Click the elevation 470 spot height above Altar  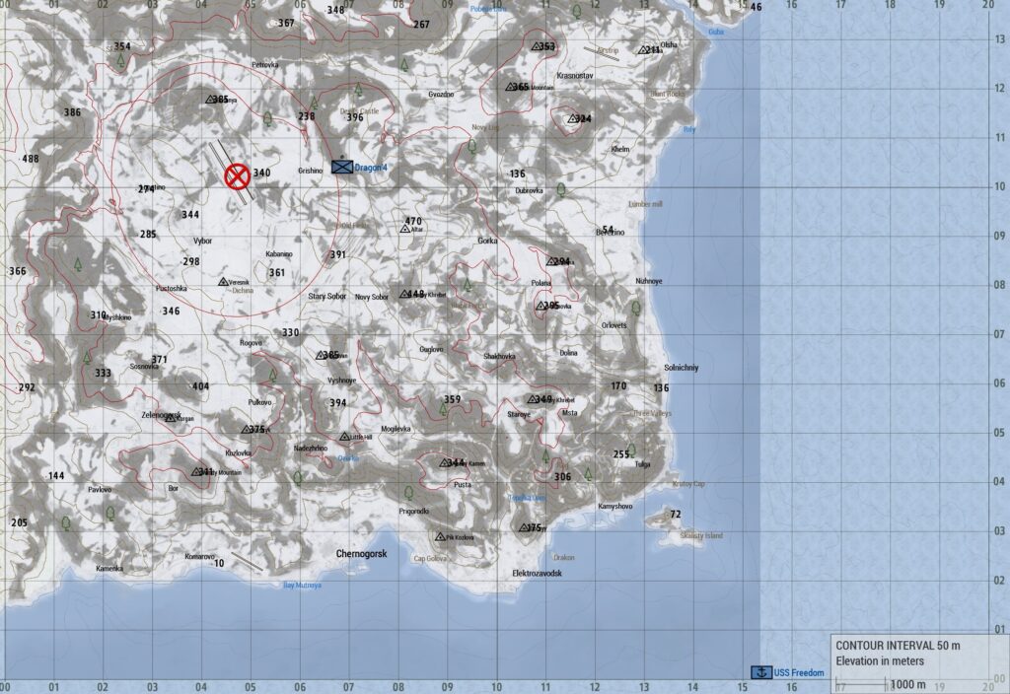click(413, 221)
